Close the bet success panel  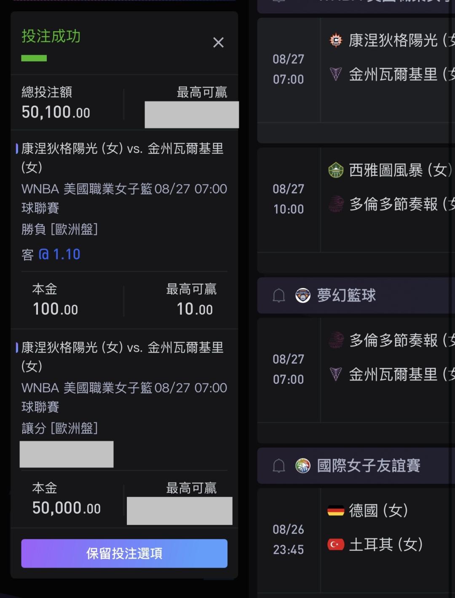(x=218, y=42)
